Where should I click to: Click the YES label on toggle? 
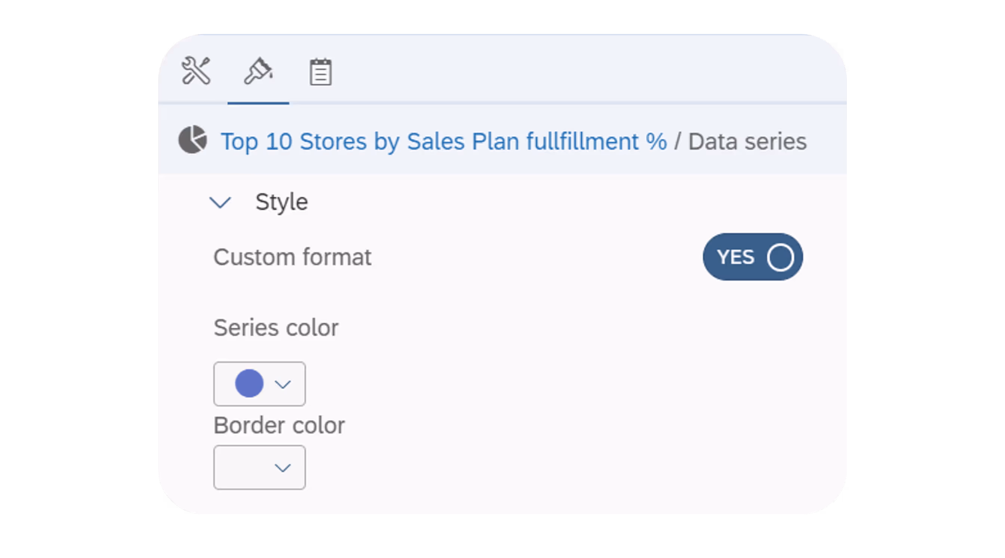pos(735,257)
